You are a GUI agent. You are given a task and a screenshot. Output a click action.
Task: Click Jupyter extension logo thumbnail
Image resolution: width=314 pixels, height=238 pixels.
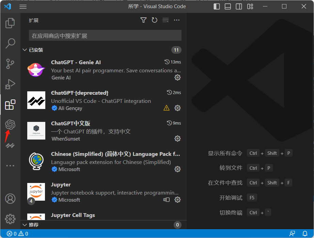(36, 192)
